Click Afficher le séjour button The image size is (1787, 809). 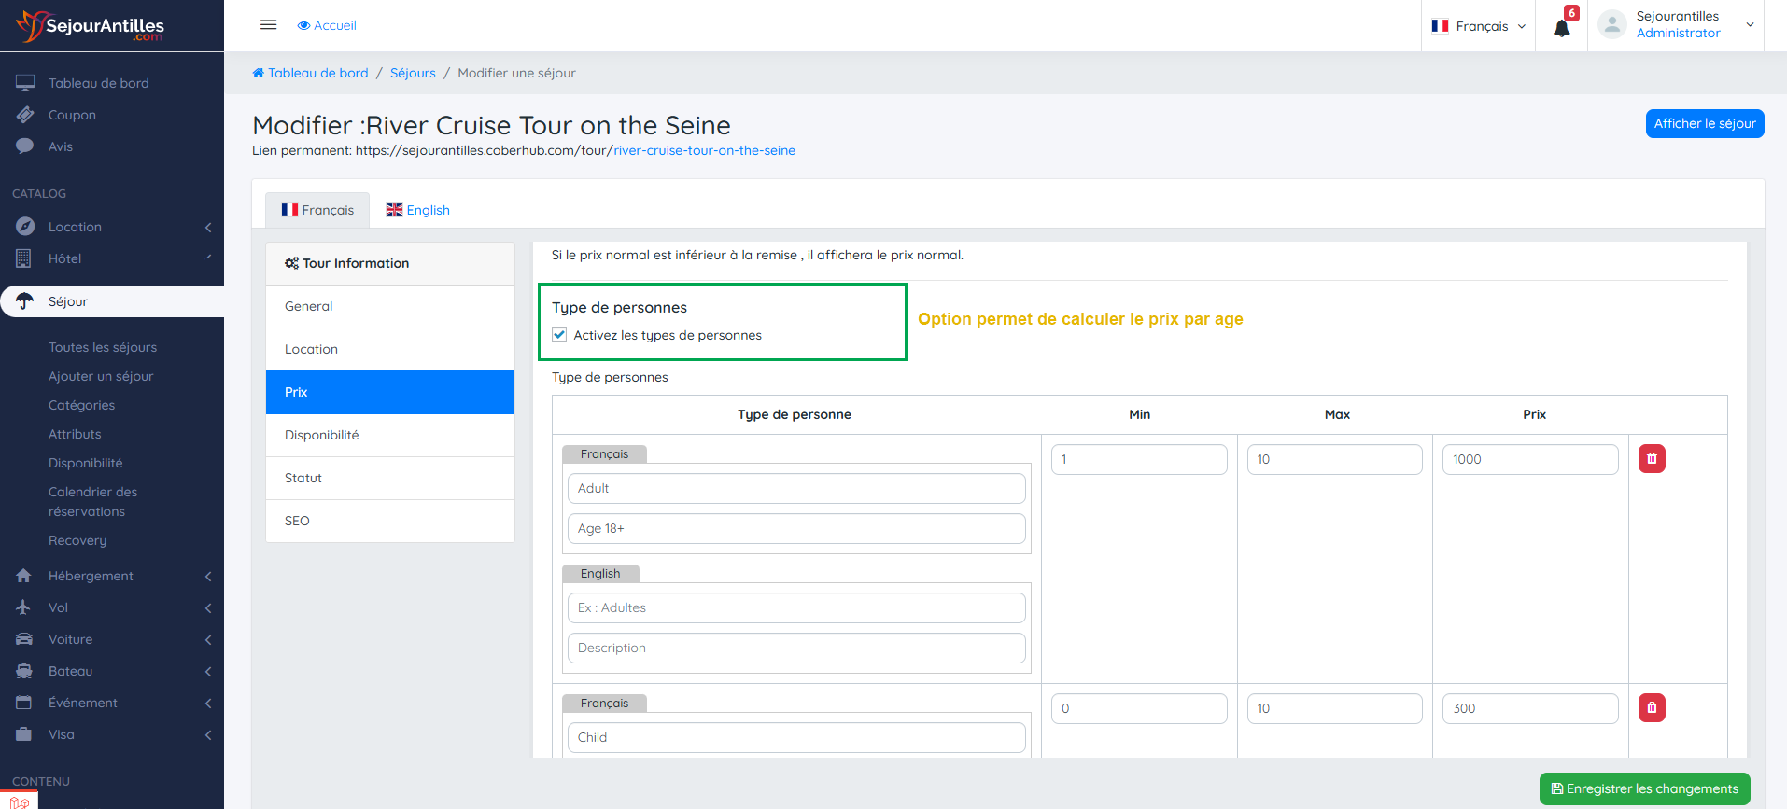point(1704,123)
